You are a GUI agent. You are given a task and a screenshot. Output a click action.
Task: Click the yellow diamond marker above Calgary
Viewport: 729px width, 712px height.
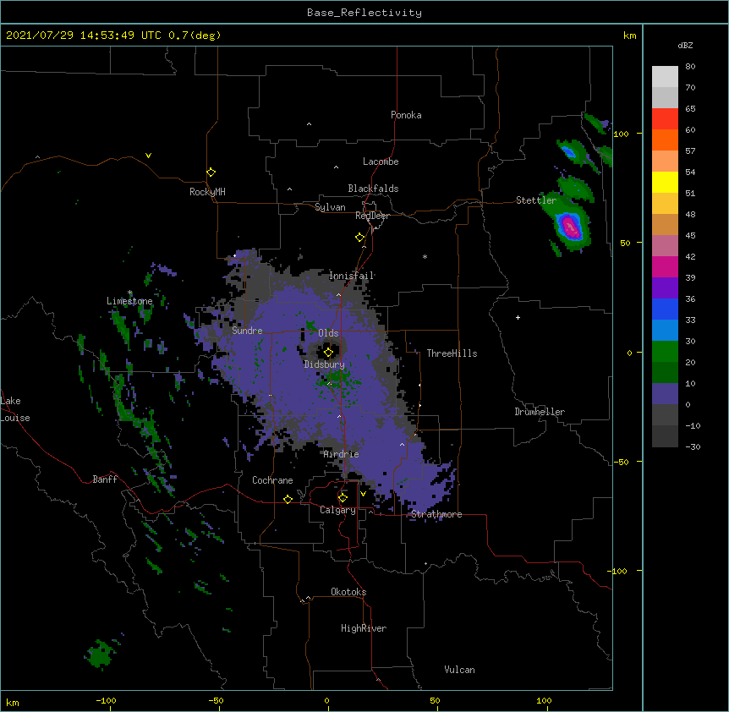343,498
